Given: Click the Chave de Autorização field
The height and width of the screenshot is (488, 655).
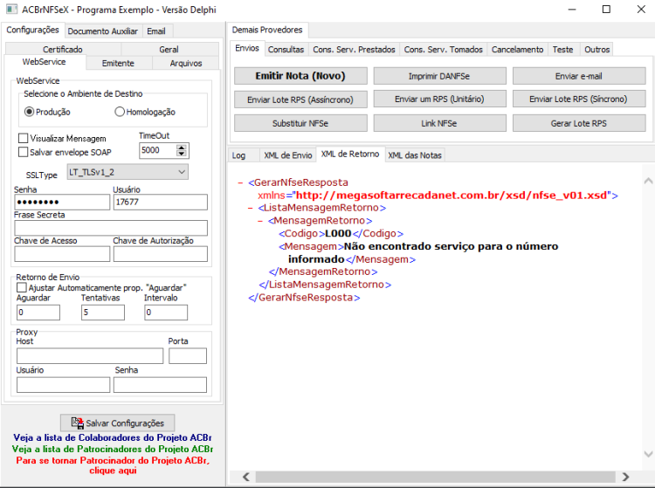Looking at the screenshot, I should (x=161, y=254).
